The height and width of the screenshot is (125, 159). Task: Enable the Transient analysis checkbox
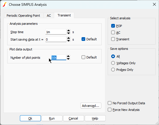[x=113, y=39]
